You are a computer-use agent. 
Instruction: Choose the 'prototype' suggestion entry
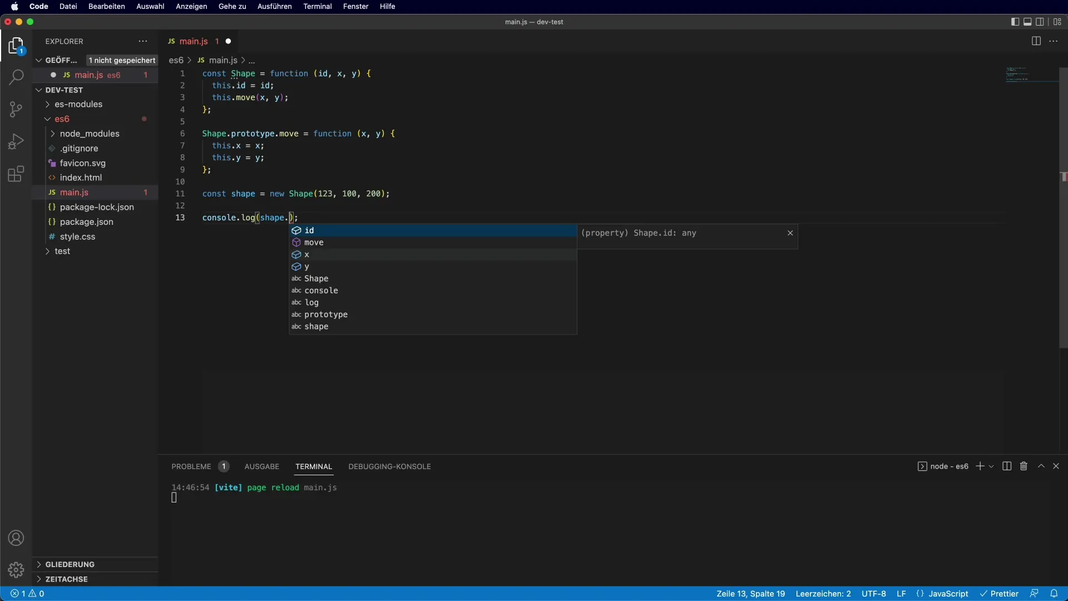[433, 314]
